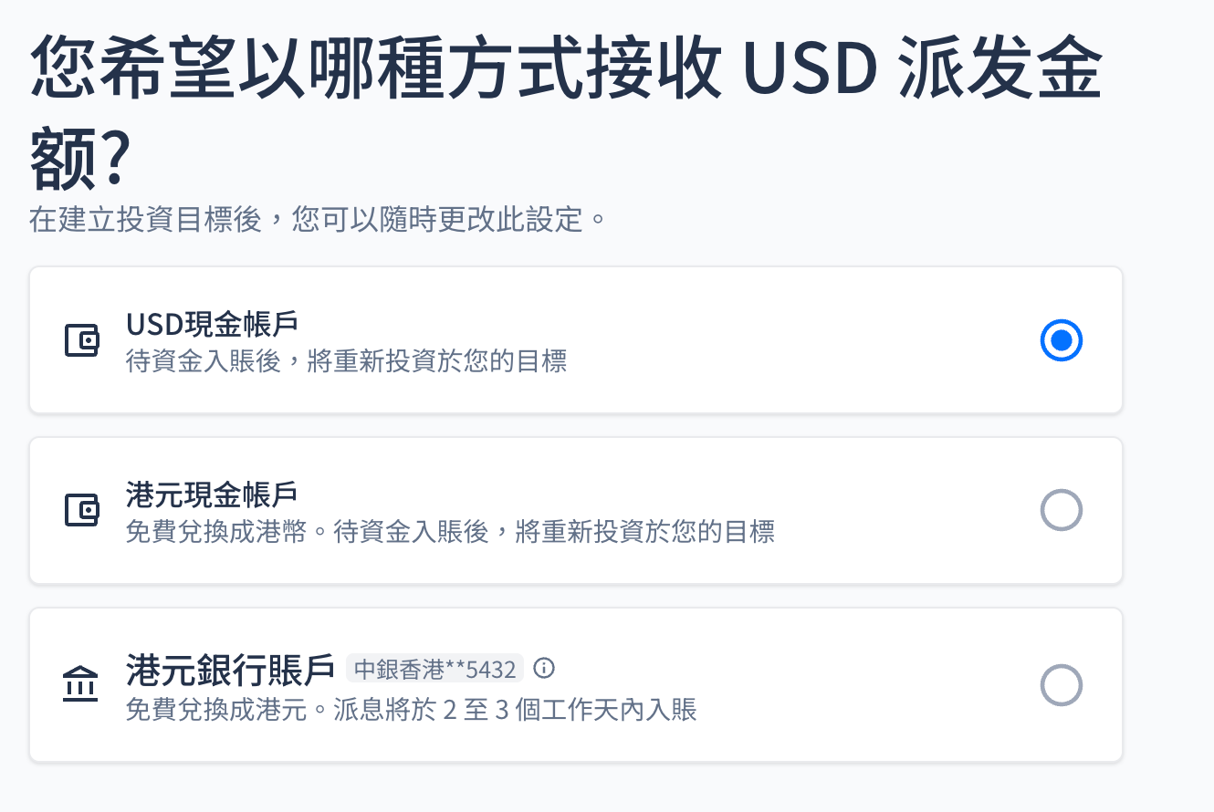Pick the 港元銀行賬戶 option title
This screenshot has width=1214, height=812.
coord(230,670)
